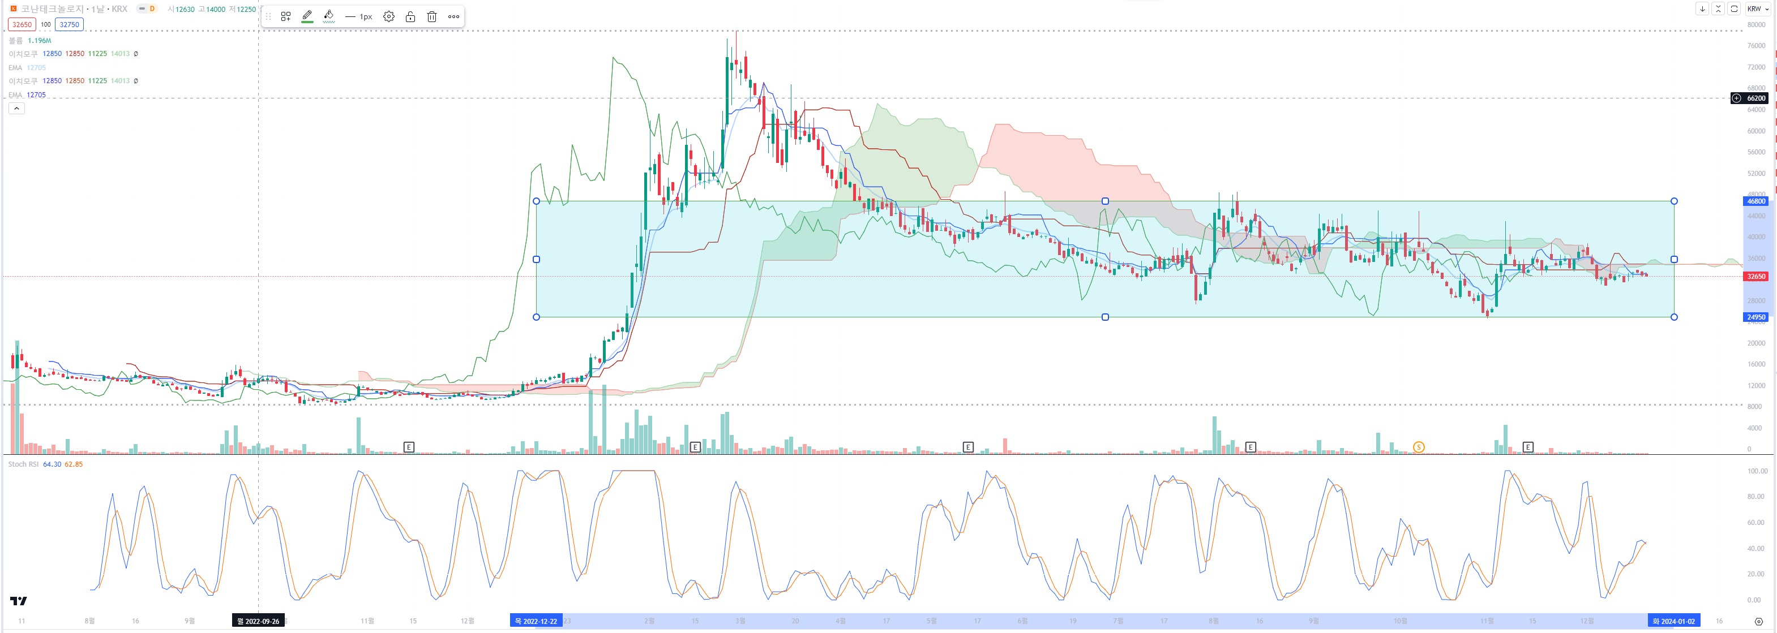Click the 2024-01-02 date label

click(x=1673, y=621)
